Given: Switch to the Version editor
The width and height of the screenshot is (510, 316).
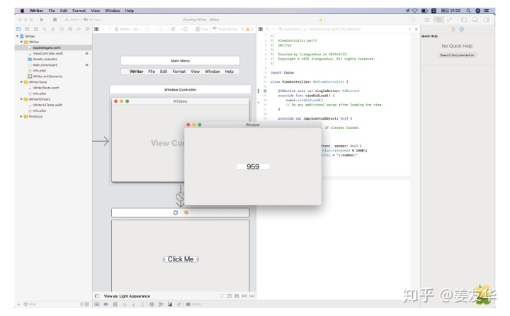Looking at the screenshot, I should click(x=449, y=20).
